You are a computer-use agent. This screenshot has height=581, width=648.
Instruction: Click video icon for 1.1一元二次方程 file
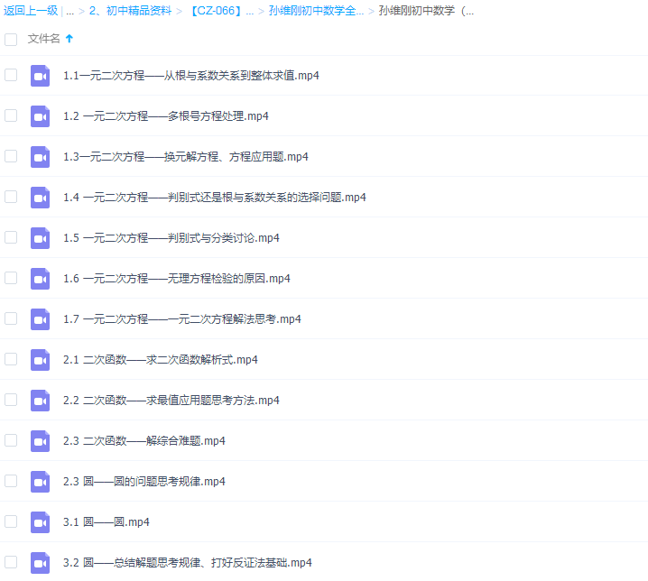click(40, 76)
